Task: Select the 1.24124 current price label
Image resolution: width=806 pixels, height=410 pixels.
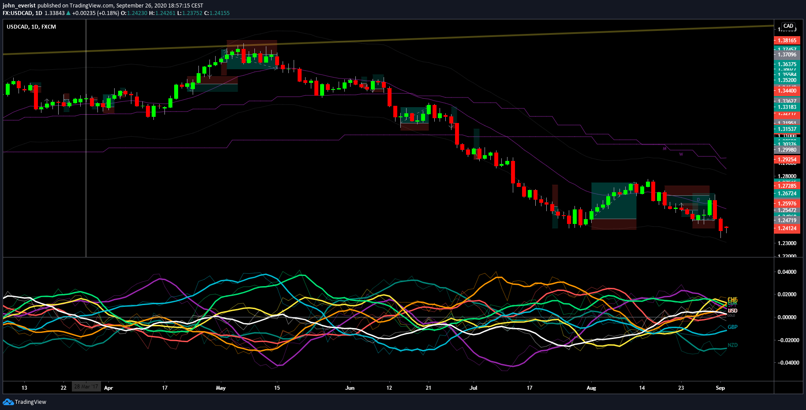Action: coord(787,228)
